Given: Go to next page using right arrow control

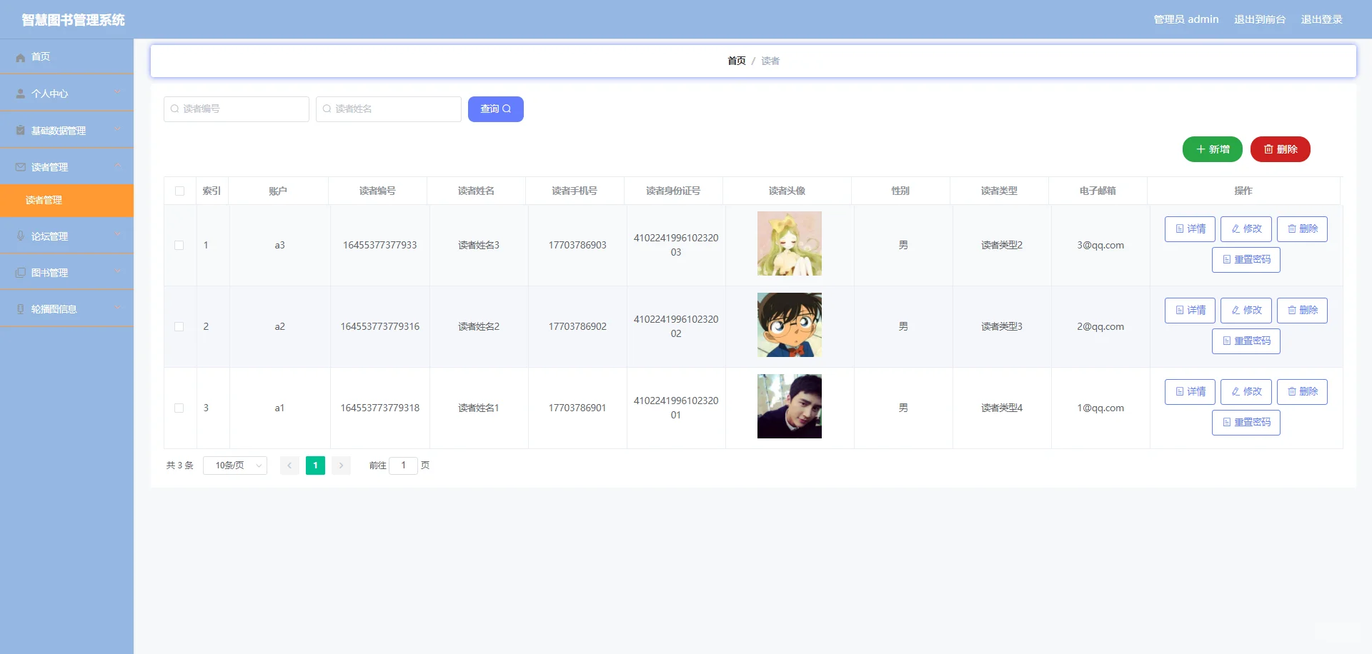Looking at the screenshot, I should click(x=342, y=465).
